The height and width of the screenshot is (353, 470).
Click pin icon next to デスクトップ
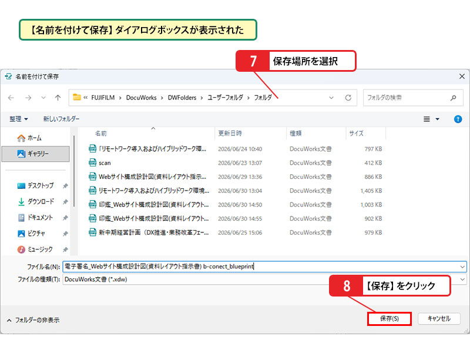click(65, 186)
